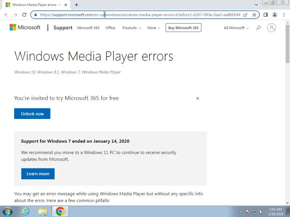This screenshot has height=217, width=290.
Task: Open Microsoft 365 nav item
Action: pyautogui.click(x=88, y=28)
